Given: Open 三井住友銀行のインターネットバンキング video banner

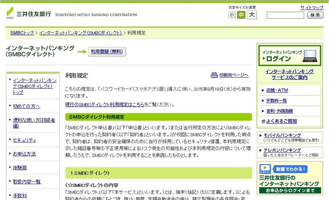Looking at the screenshot, I should (x=290, y=178).
